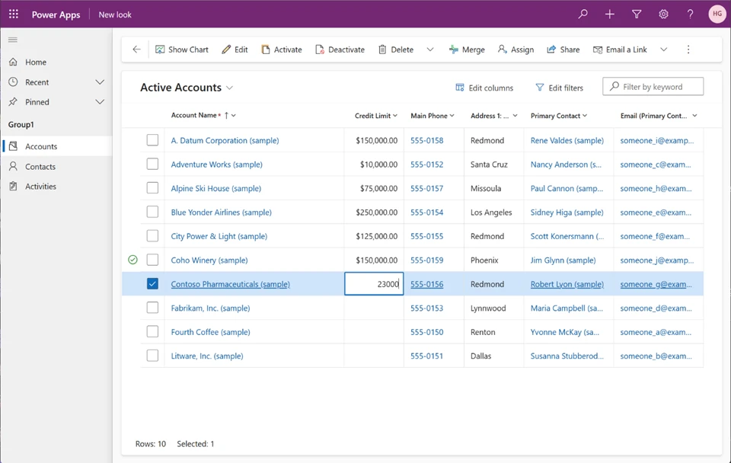The image size is (731, 463).
Task: Click the more commands vertical ellipsis
Action: click(x=688, y=49)
